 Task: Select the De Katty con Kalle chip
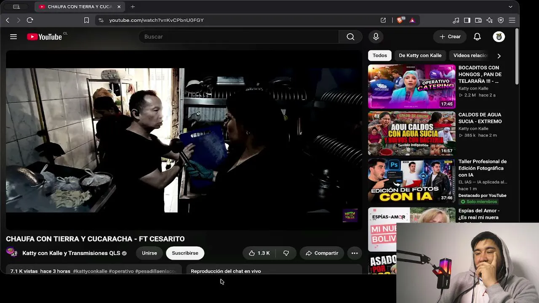click(420, 56)
